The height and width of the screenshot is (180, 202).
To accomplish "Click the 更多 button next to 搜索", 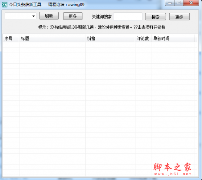I will (179, 17).
